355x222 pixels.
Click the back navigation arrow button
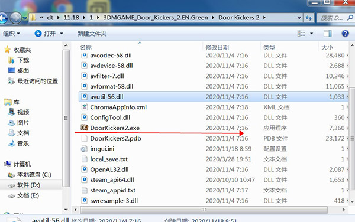point(3,18)
